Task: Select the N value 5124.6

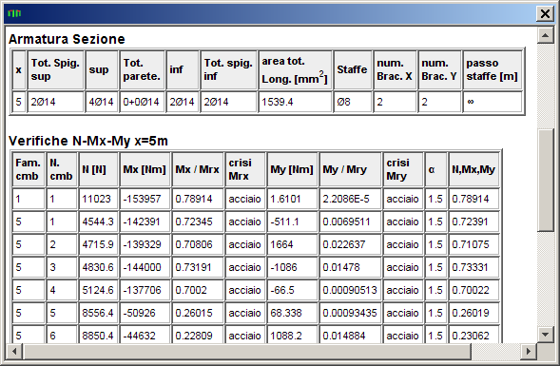Action: click(x=98, y=290)
